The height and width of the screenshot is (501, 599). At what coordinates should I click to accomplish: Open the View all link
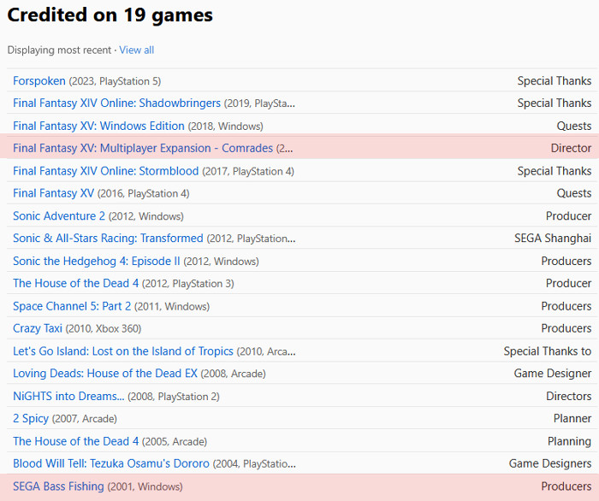pyautogui.click(x=136, y=50)
